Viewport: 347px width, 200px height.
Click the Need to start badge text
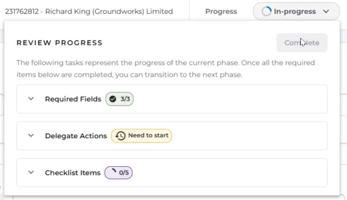tap(148, 135)
